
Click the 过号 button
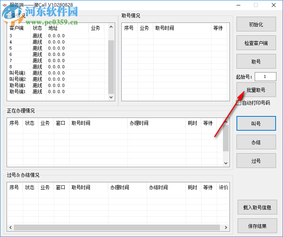click(x=256, y=161)
